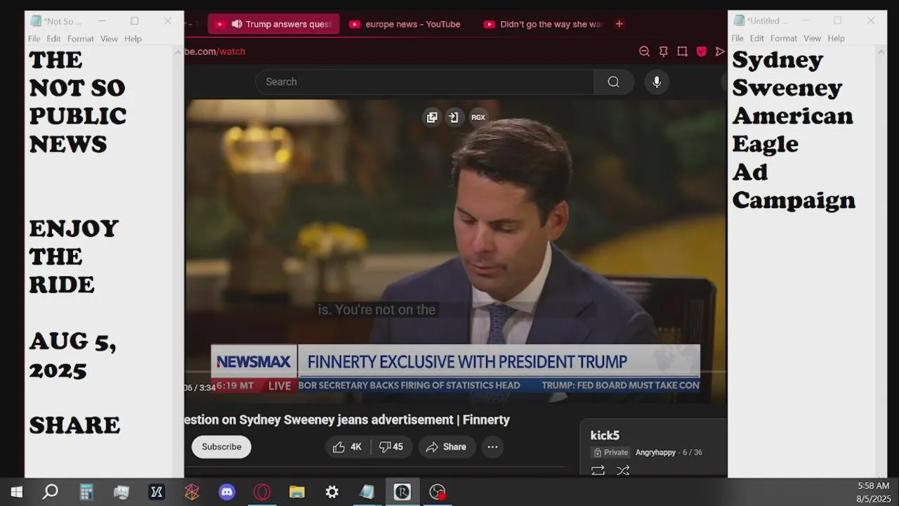Open Discord from the taskbar
899x506 pixels.
[x=227, y=492]
